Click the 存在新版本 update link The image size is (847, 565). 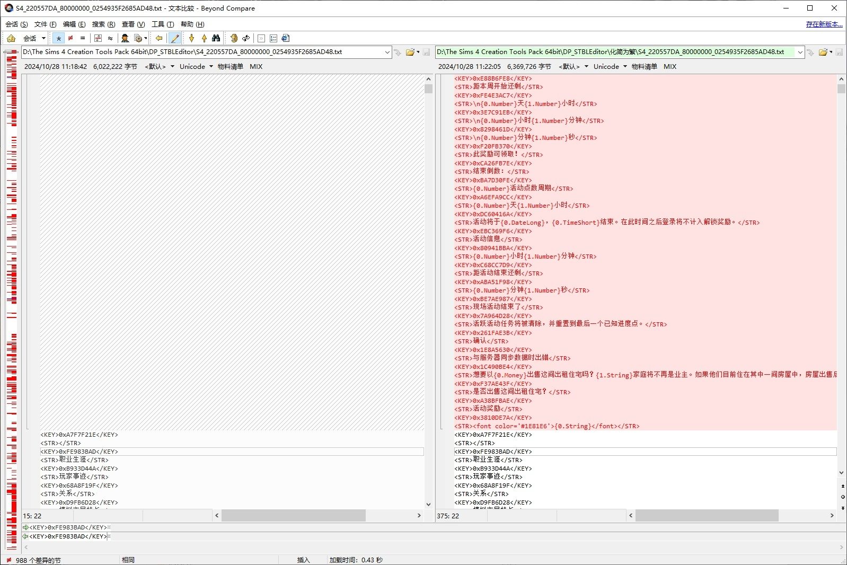click(x=824, y=24)
